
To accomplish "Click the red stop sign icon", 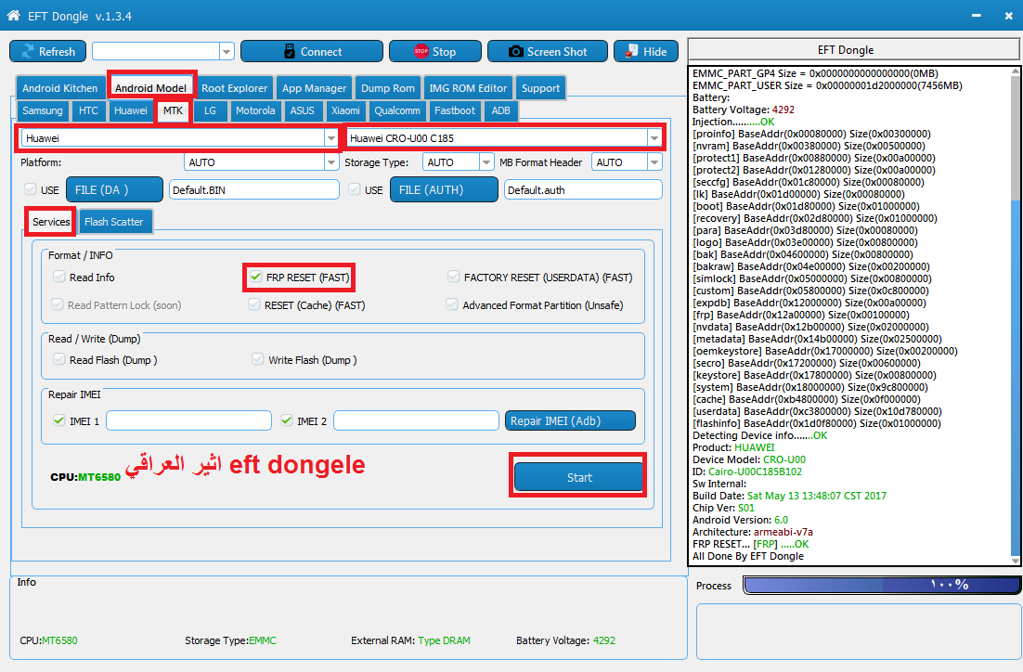I will 421,51.
